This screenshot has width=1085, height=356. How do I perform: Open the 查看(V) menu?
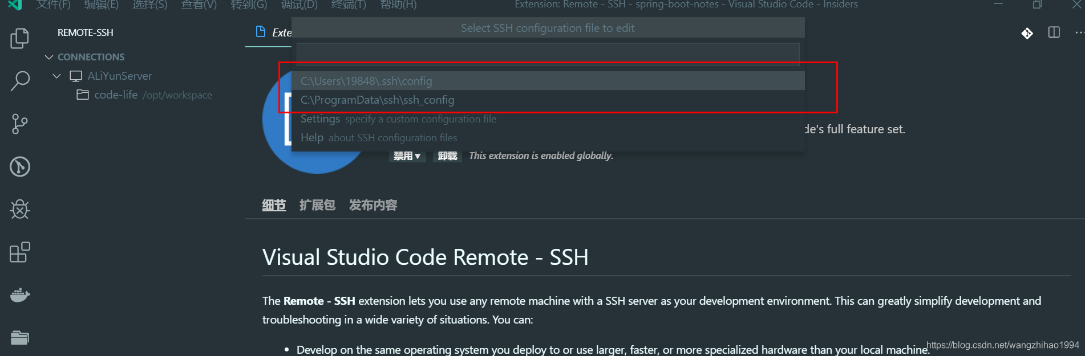click(x=199, y=5)
